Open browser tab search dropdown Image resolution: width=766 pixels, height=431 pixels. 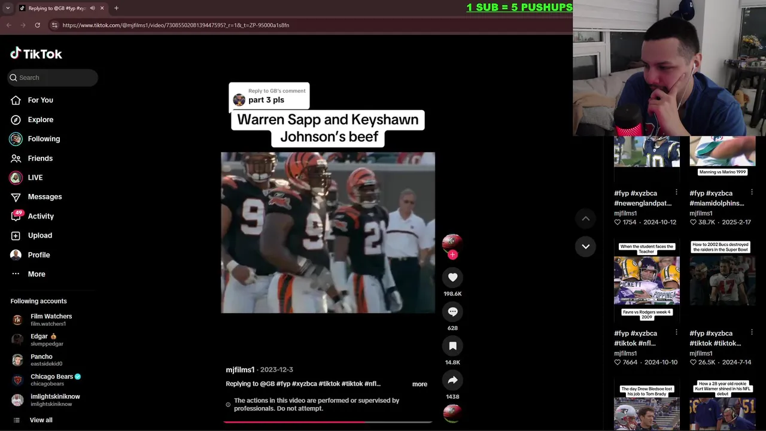[x=7, y=8]
